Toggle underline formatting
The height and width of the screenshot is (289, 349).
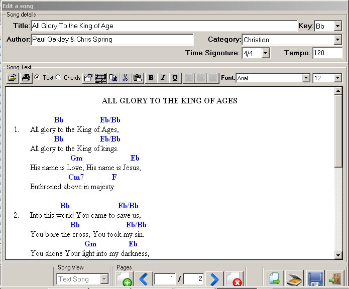175,78
